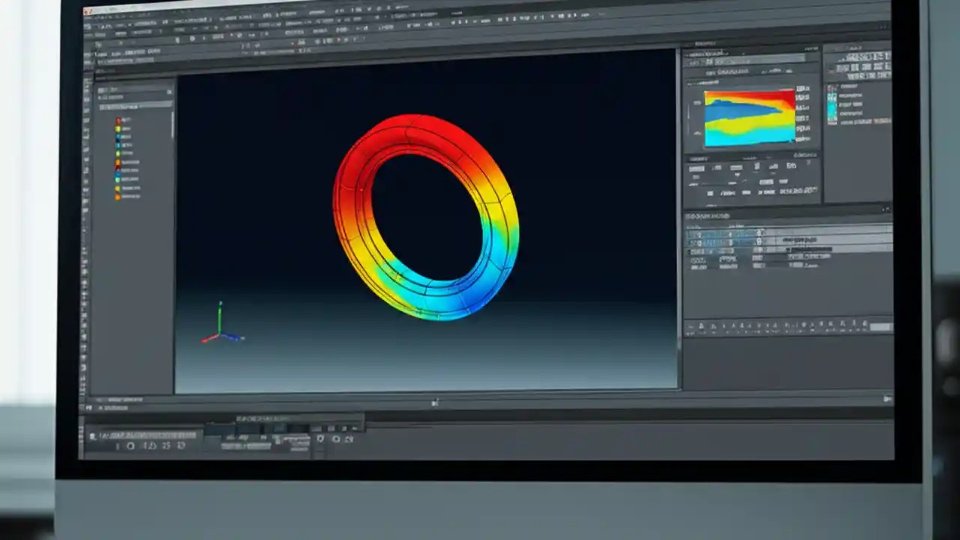The height and width of the screenshot is (540, 960).
Task: Toggle visibility of the first legend item
Action: (111, 120)
